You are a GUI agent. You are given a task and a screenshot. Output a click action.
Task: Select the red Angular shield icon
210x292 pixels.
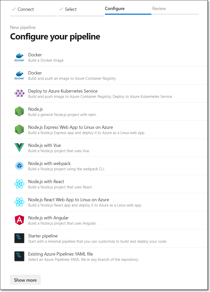click(19, 220)
